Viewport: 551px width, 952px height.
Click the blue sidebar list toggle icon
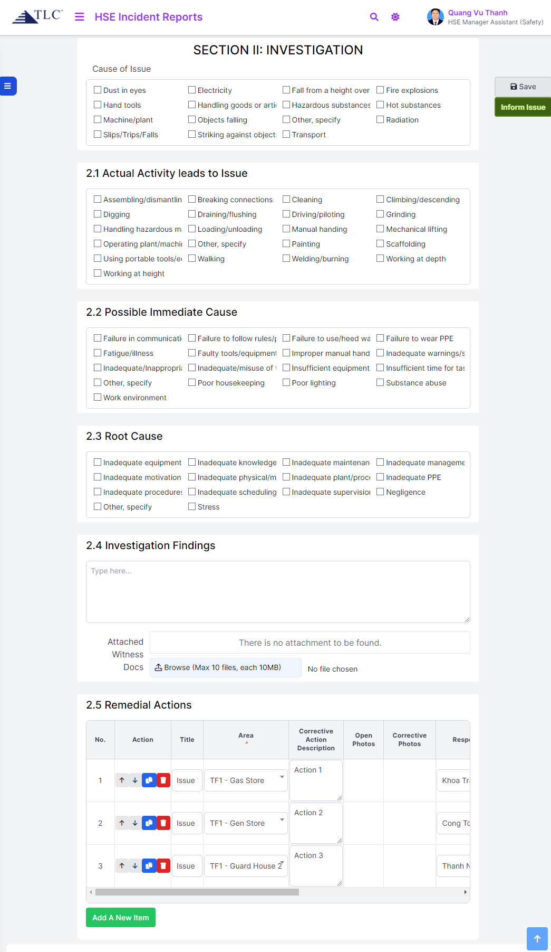tap(8, 86)
